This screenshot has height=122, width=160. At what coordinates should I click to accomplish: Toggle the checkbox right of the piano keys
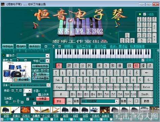pyautogui.click(x=143, y=60)
